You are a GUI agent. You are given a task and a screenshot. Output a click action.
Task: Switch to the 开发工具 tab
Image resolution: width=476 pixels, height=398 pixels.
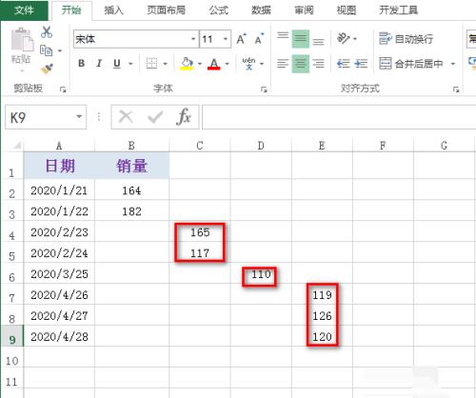coord(399,10)
